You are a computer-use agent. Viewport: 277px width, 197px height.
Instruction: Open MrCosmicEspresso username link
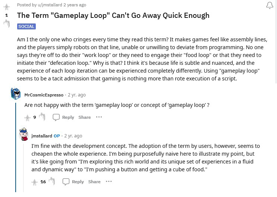pyautogui.click(x=44, y=95)
